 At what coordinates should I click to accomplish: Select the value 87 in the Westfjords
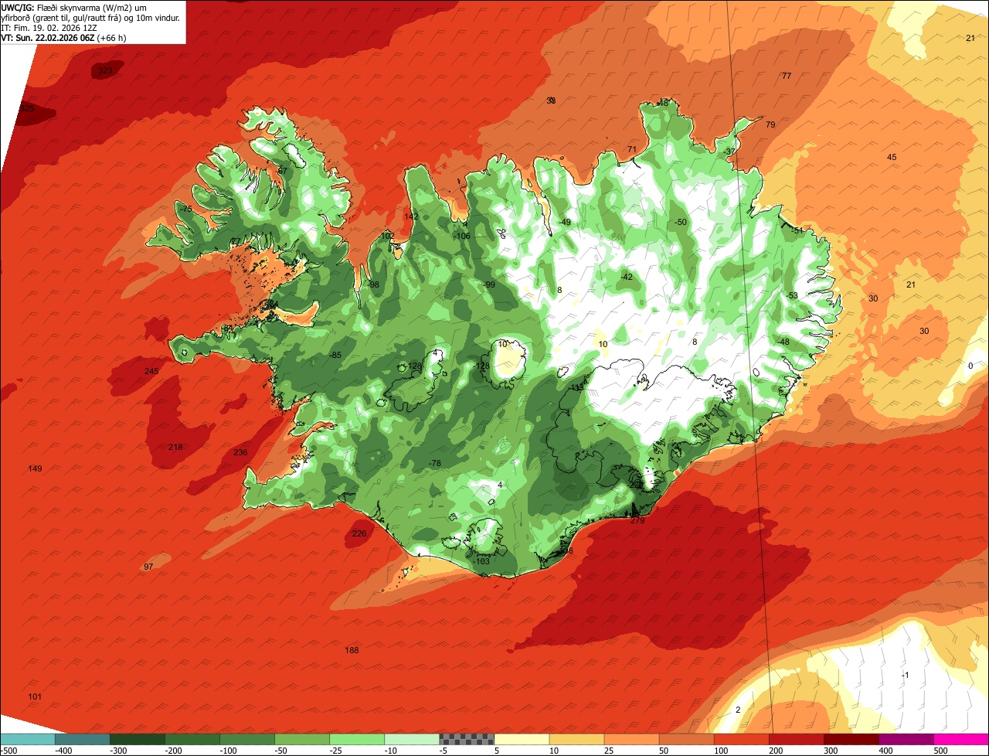click(283, 171)
